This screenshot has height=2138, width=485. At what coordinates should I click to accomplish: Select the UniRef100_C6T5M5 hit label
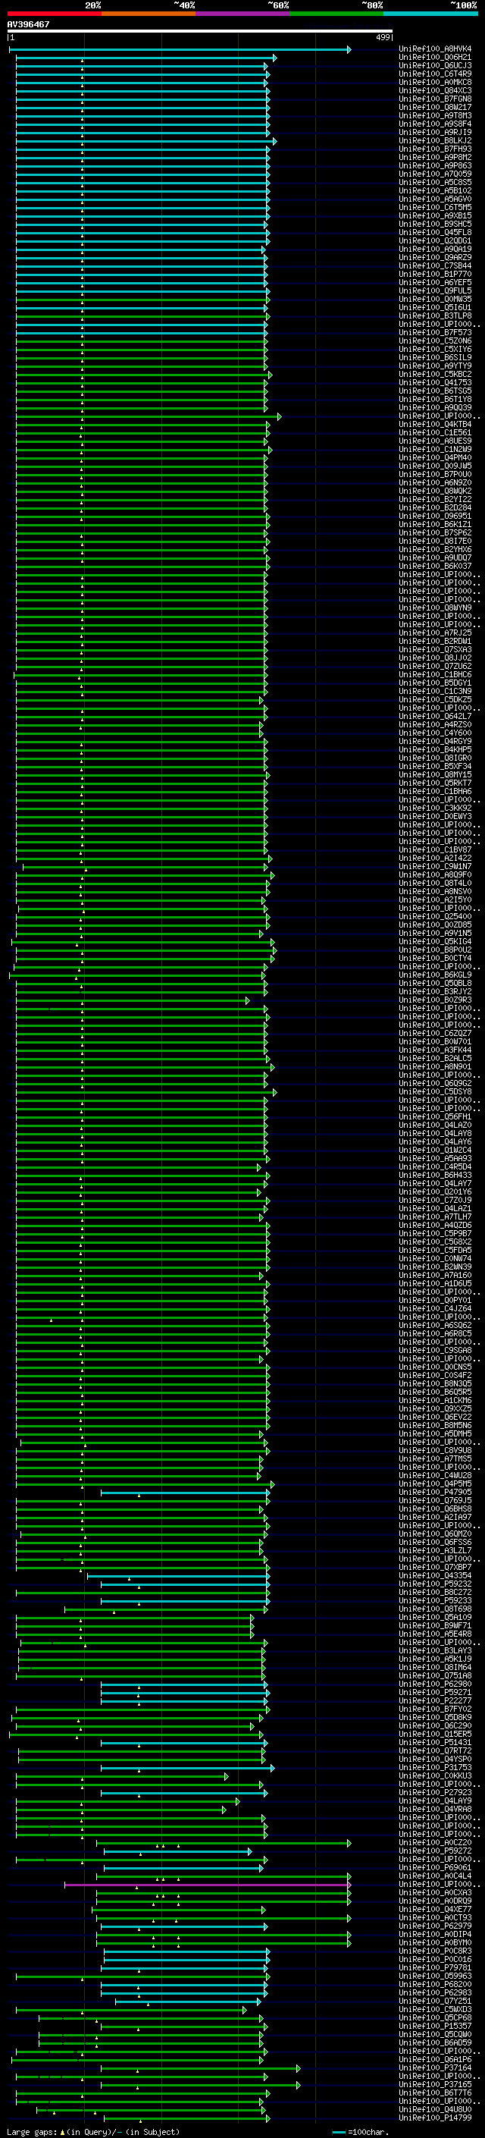pos(435,208)
